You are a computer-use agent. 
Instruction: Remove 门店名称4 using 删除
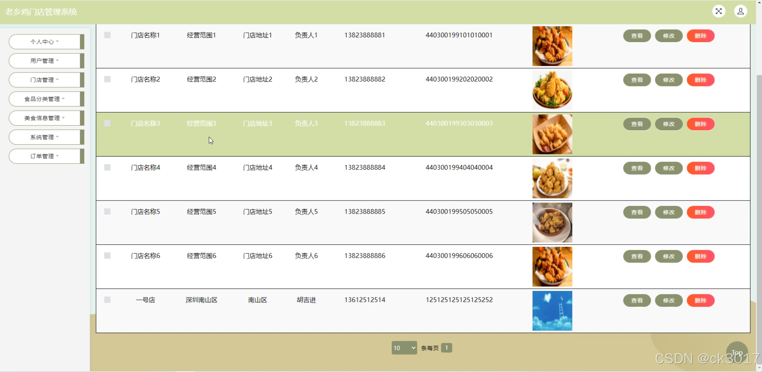coord(701,168)
